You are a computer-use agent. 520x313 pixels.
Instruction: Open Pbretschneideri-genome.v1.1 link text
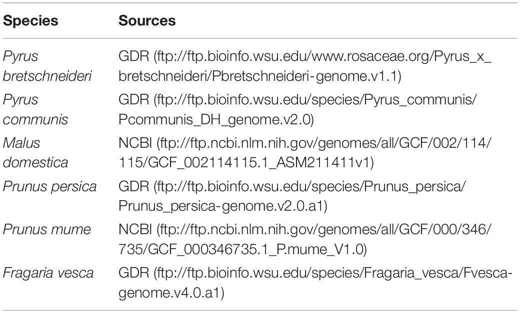pyautogui.click(x=258, y=76)
